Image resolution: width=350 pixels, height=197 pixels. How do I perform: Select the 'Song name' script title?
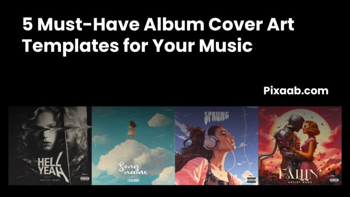tap(133, 169)
